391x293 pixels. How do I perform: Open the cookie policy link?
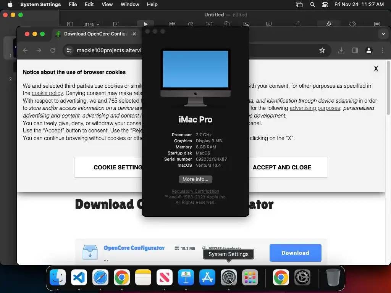point(47,93)
